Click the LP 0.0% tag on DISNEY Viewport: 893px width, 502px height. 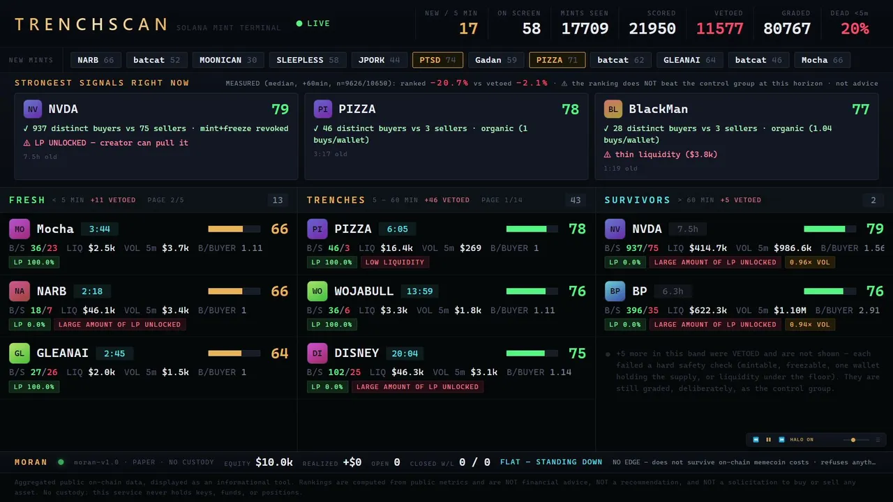[x=327, y=386]
